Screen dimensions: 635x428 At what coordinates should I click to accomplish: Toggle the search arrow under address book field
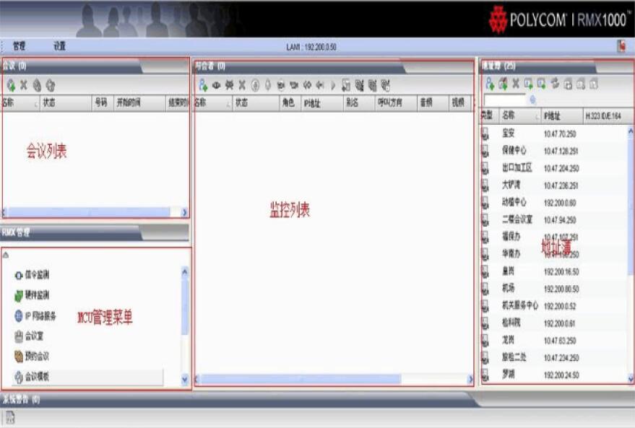tap(532, 98)
